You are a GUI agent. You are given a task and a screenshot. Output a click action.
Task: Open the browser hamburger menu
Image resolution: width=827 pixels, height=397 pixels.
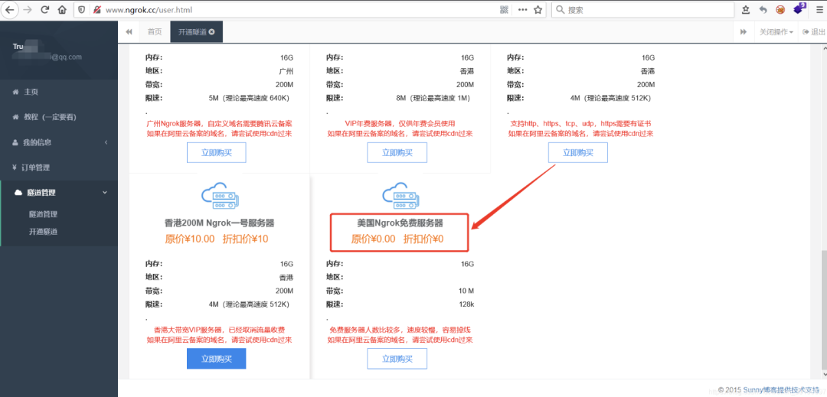[x=819, y=9]
